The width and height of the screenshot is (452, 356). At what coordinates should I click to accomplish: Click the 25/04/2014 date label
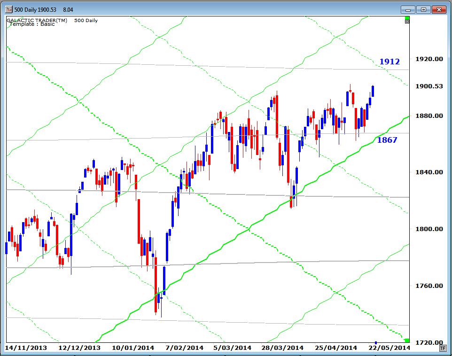[x=336, y=348]
